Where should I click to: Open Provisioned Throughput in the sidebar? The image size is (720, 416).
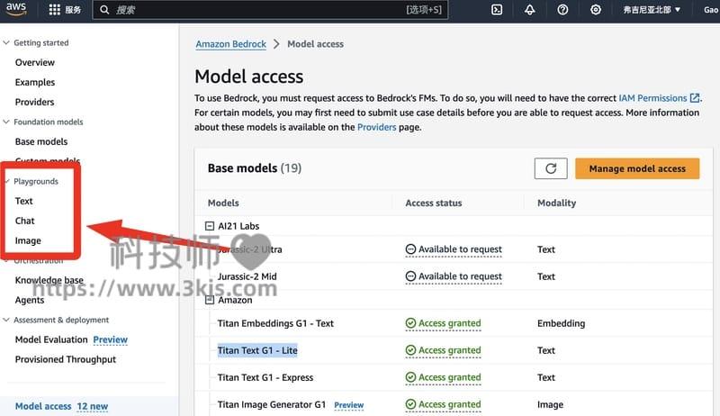(66, 359)
